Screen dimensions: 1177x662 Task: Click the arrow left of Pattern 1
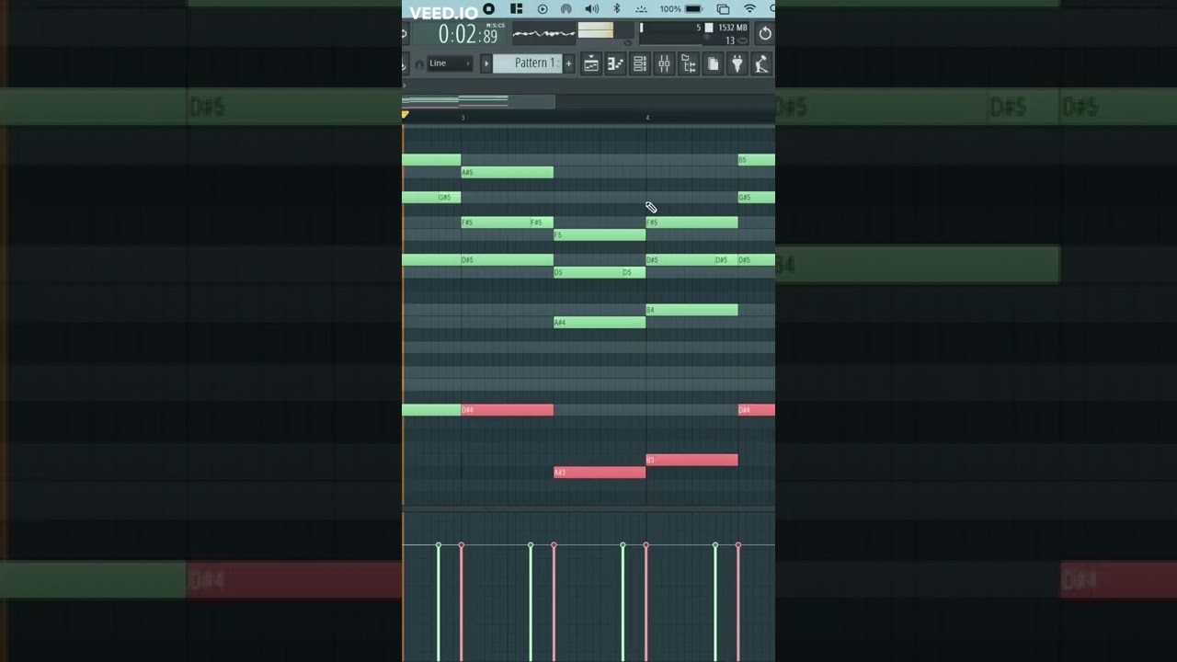(x=486, y=63)
